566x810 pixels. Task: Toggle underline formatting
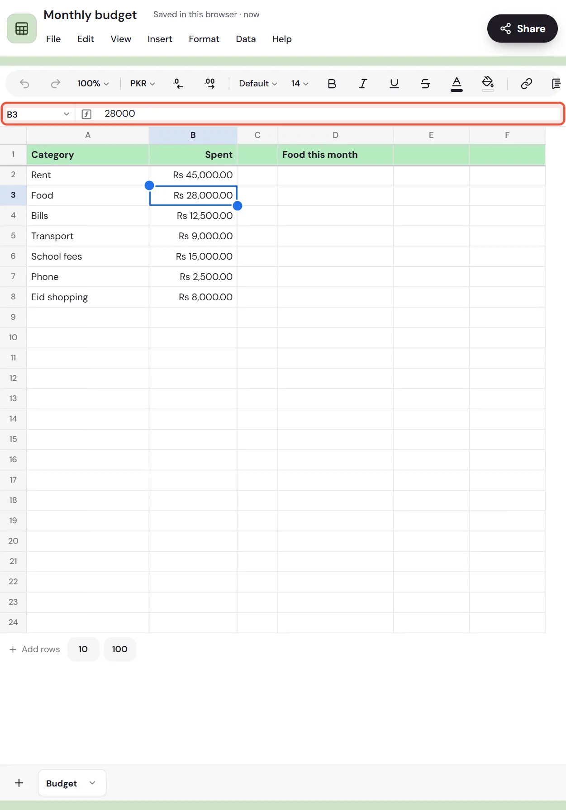[x=394, y=84]
